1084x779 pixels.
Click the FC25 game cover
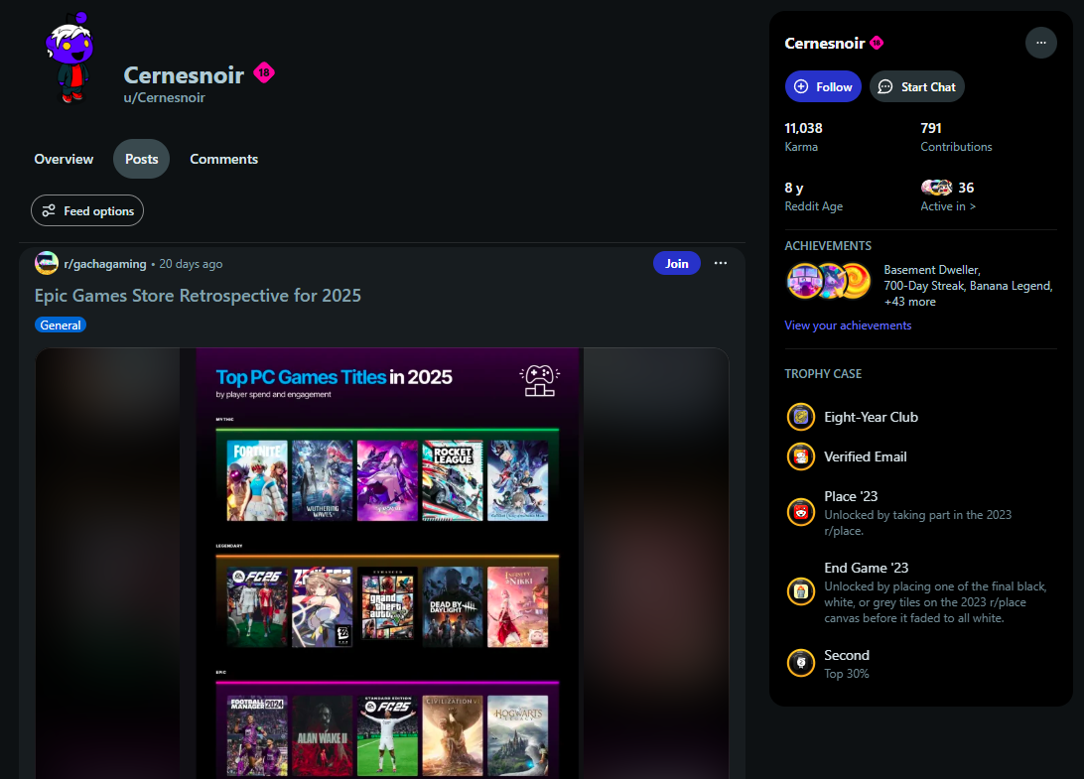point(387,735)
